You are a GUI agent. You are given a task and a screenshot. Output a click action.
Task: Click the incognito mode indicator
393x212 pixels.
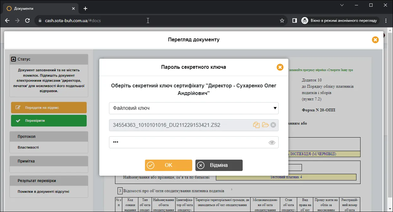[x=340, y=21]
